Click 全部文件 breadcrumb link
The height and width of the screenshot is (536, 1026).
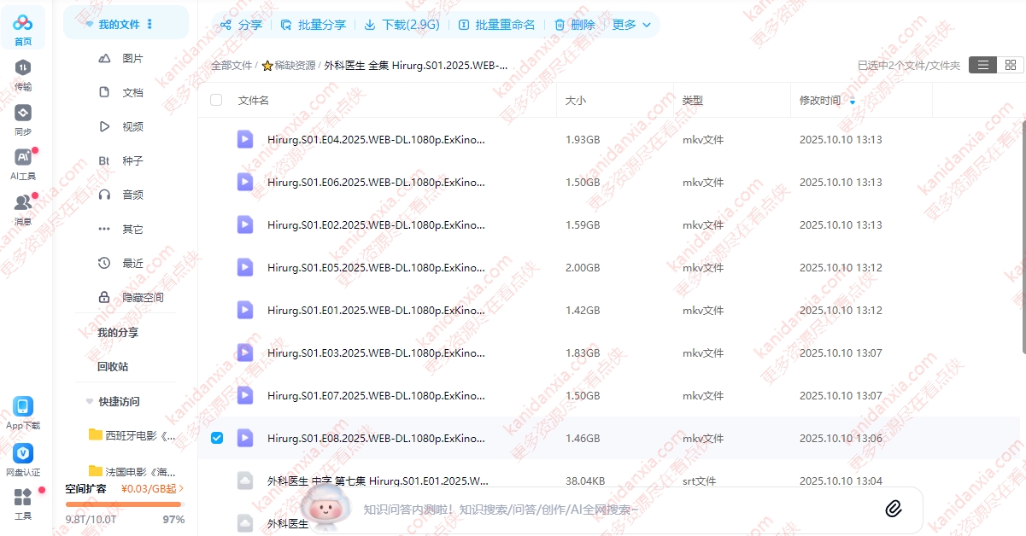[x=232, y=65]
